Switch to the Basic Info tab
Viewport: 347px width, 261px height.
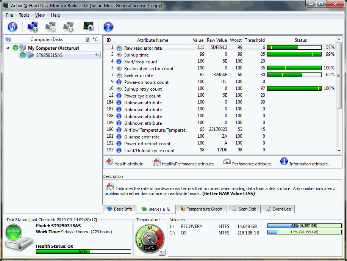(x=119, y=209)
